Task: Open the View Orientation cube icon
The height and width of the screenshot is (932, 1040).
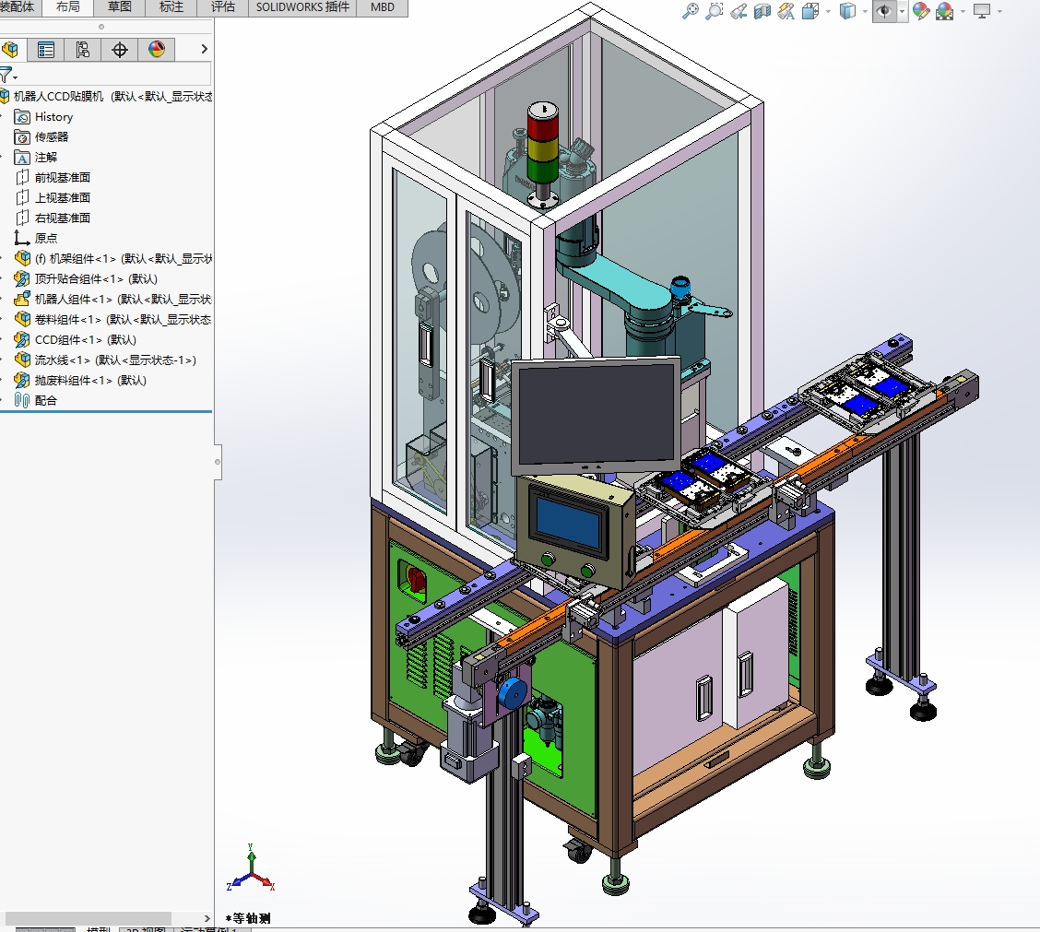Action: pos(810,11)
